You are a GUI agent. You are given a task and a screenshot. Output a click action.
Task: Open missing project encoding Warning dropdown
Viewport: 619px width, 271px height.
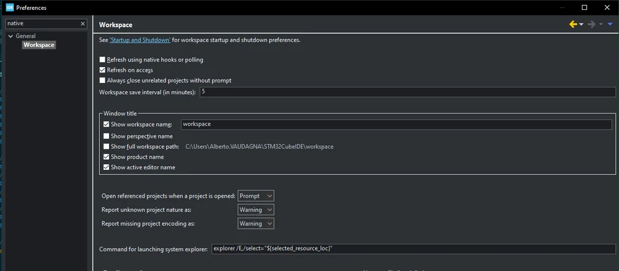point(256,224)
